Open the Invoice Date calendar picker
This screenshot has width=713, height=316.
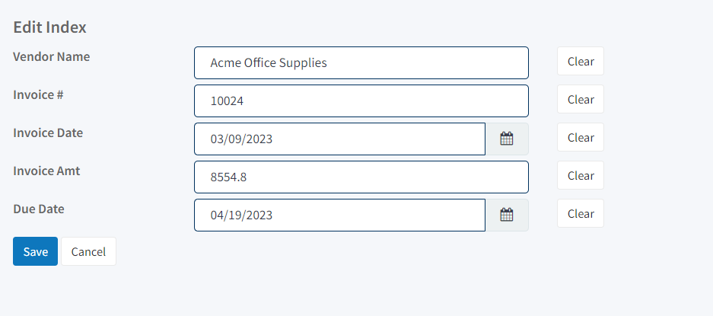507,139
